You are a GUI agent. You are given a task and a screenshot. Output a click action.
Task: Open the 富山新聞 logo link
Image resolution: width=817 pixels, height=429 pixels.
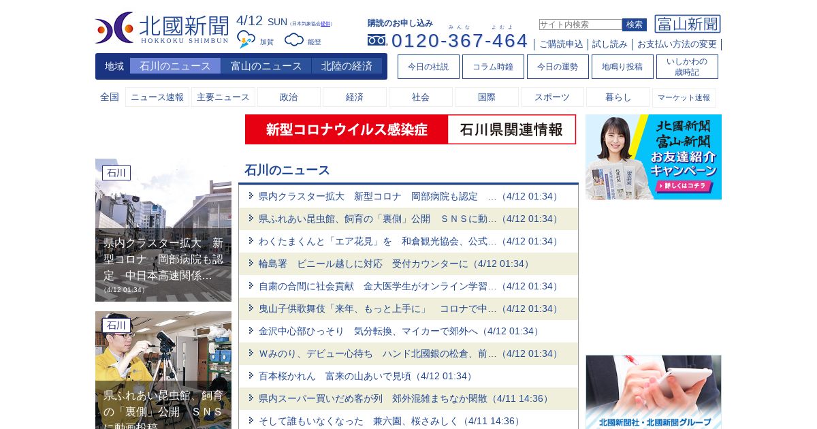tap(688, 25)
